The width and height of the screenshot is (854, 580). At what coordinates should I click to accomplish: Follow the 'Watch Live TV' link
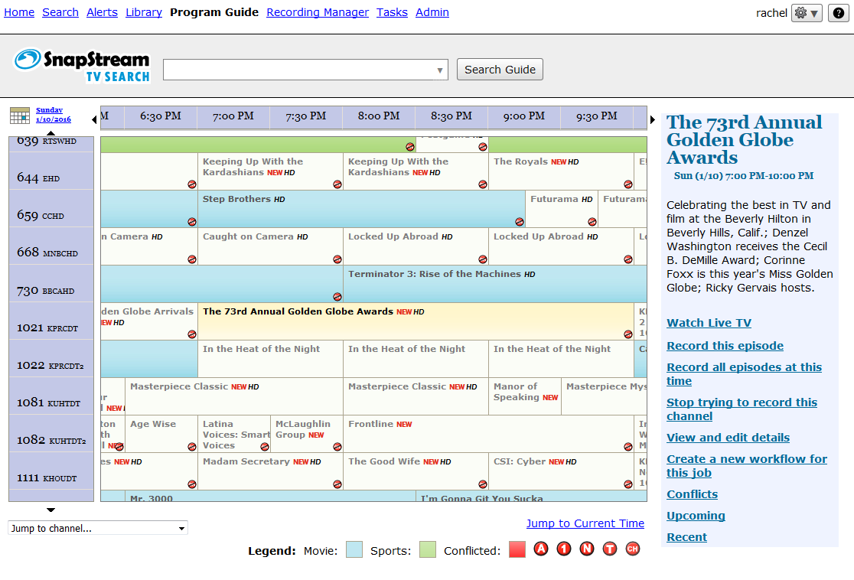(x=709, y=323)
